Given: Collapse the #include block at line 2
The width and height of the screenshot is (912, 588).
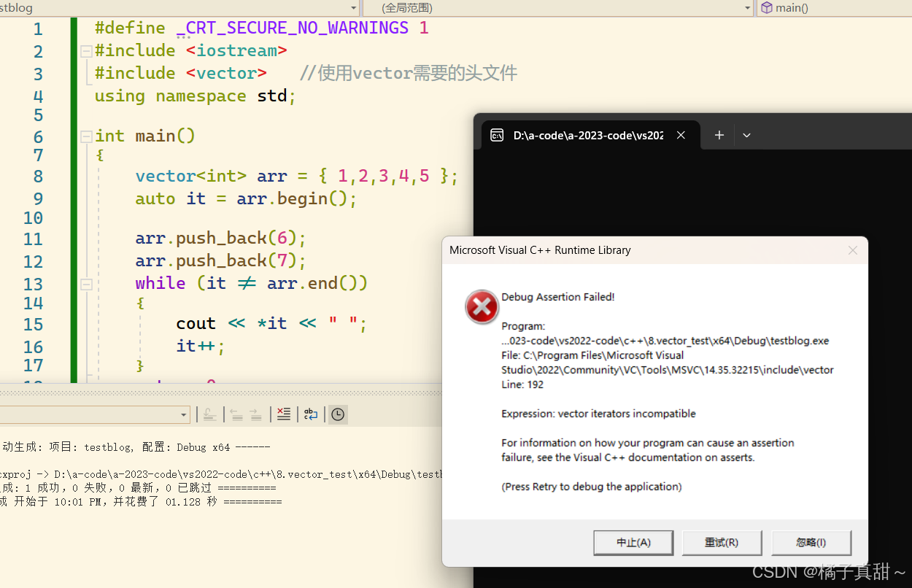Looking at the screenshot, I should [86, 51].
